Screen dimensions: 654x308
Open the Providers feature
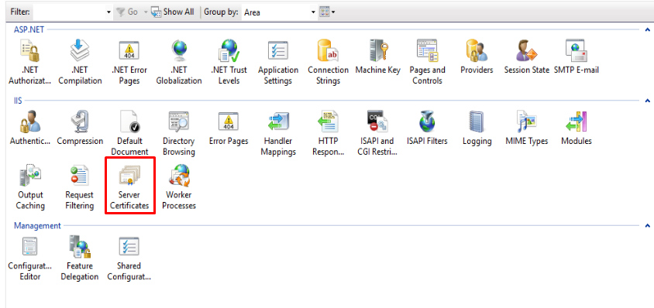tap(477, 57)
